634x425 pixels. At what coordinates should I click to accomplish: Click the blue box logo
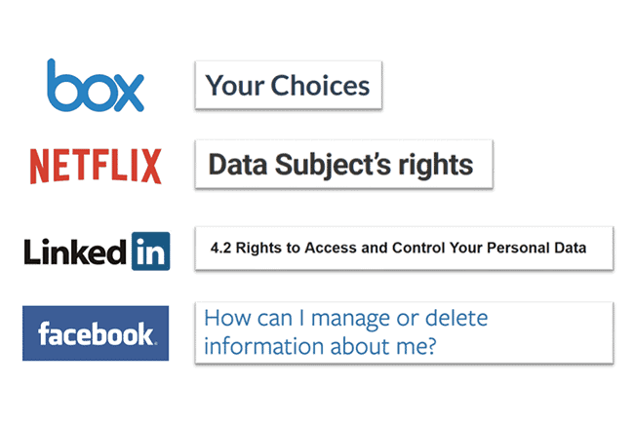pos(96,86)
